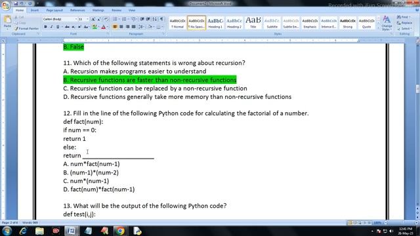
Task: Click screen recorder icon on taskbar
Action: 56,231
